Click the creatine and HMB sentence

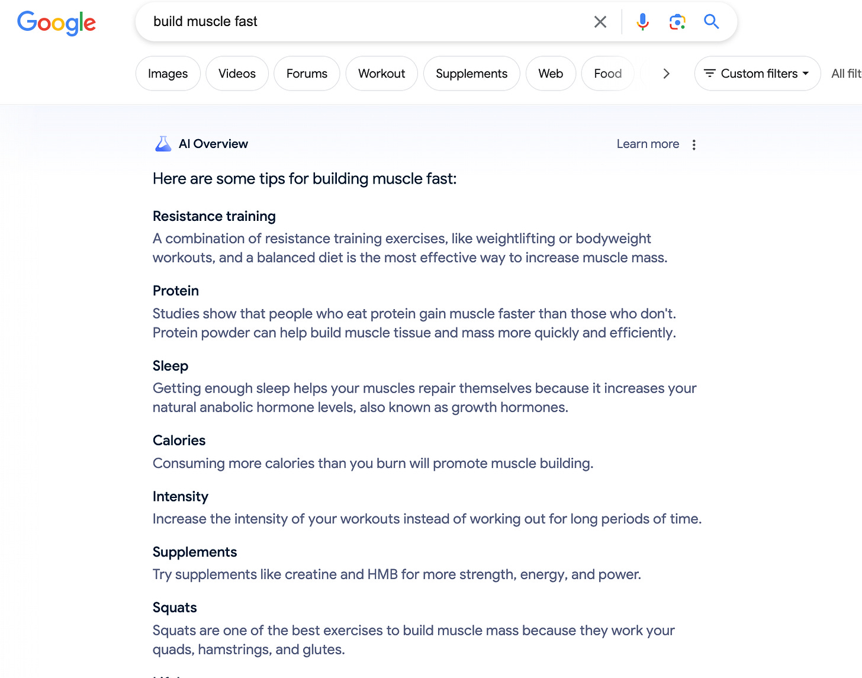[397, 574]
